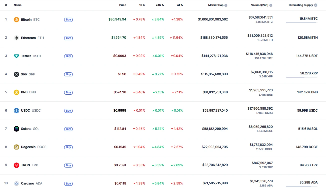Click the Ethereum diamond logo icon
Screen dimensions: 326x192
coord(16,38)
